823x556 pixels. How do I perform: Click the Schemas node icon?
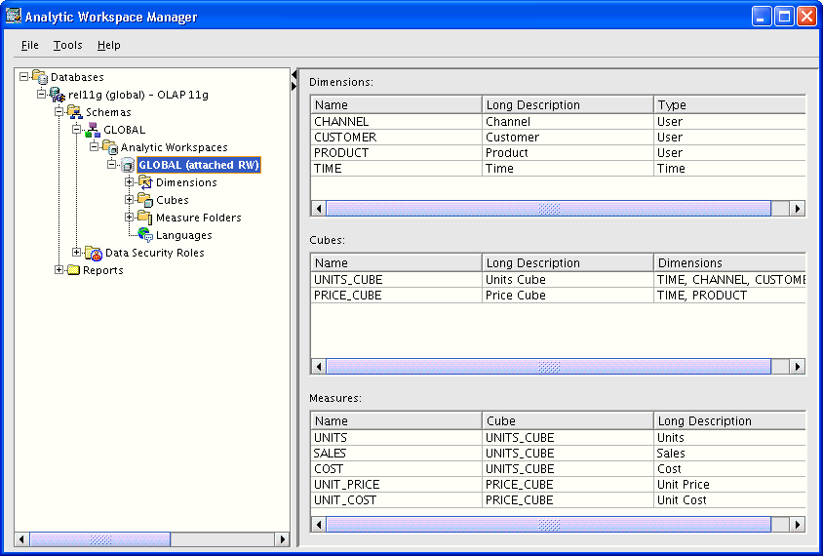[75, 112]
